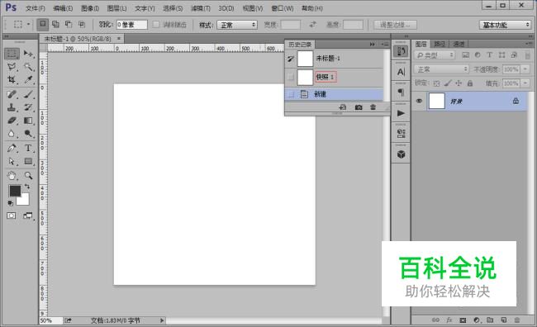
Task: Select the Path Selection tool
Action: pos(12,161)
